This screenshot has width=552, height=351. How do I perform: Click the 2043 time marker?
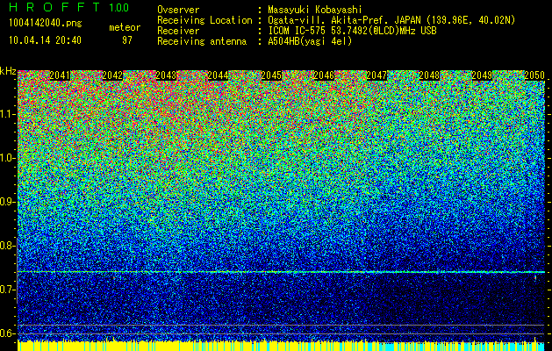click(x=166, y=75)
